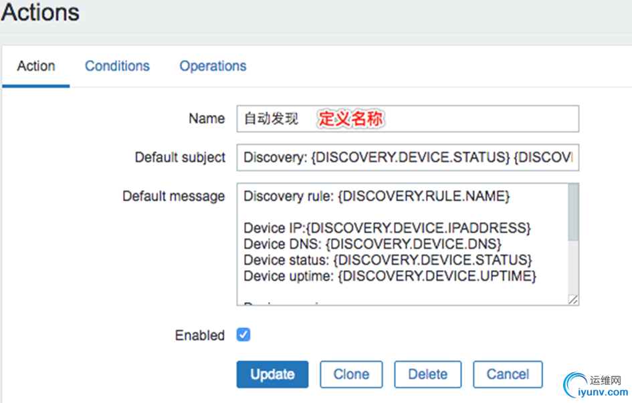This screenshot has height=403, width=632.
Task: Focus the Default subject text field
Action: pos(407,158)
